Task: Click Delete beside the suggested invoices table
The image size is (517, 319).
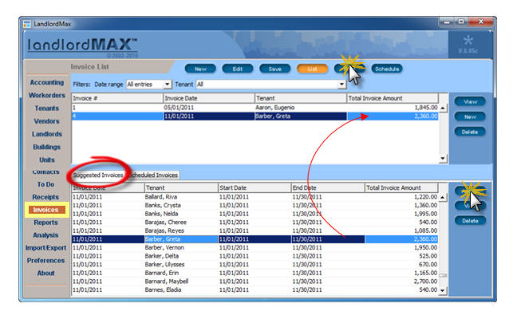Action: 470,221
